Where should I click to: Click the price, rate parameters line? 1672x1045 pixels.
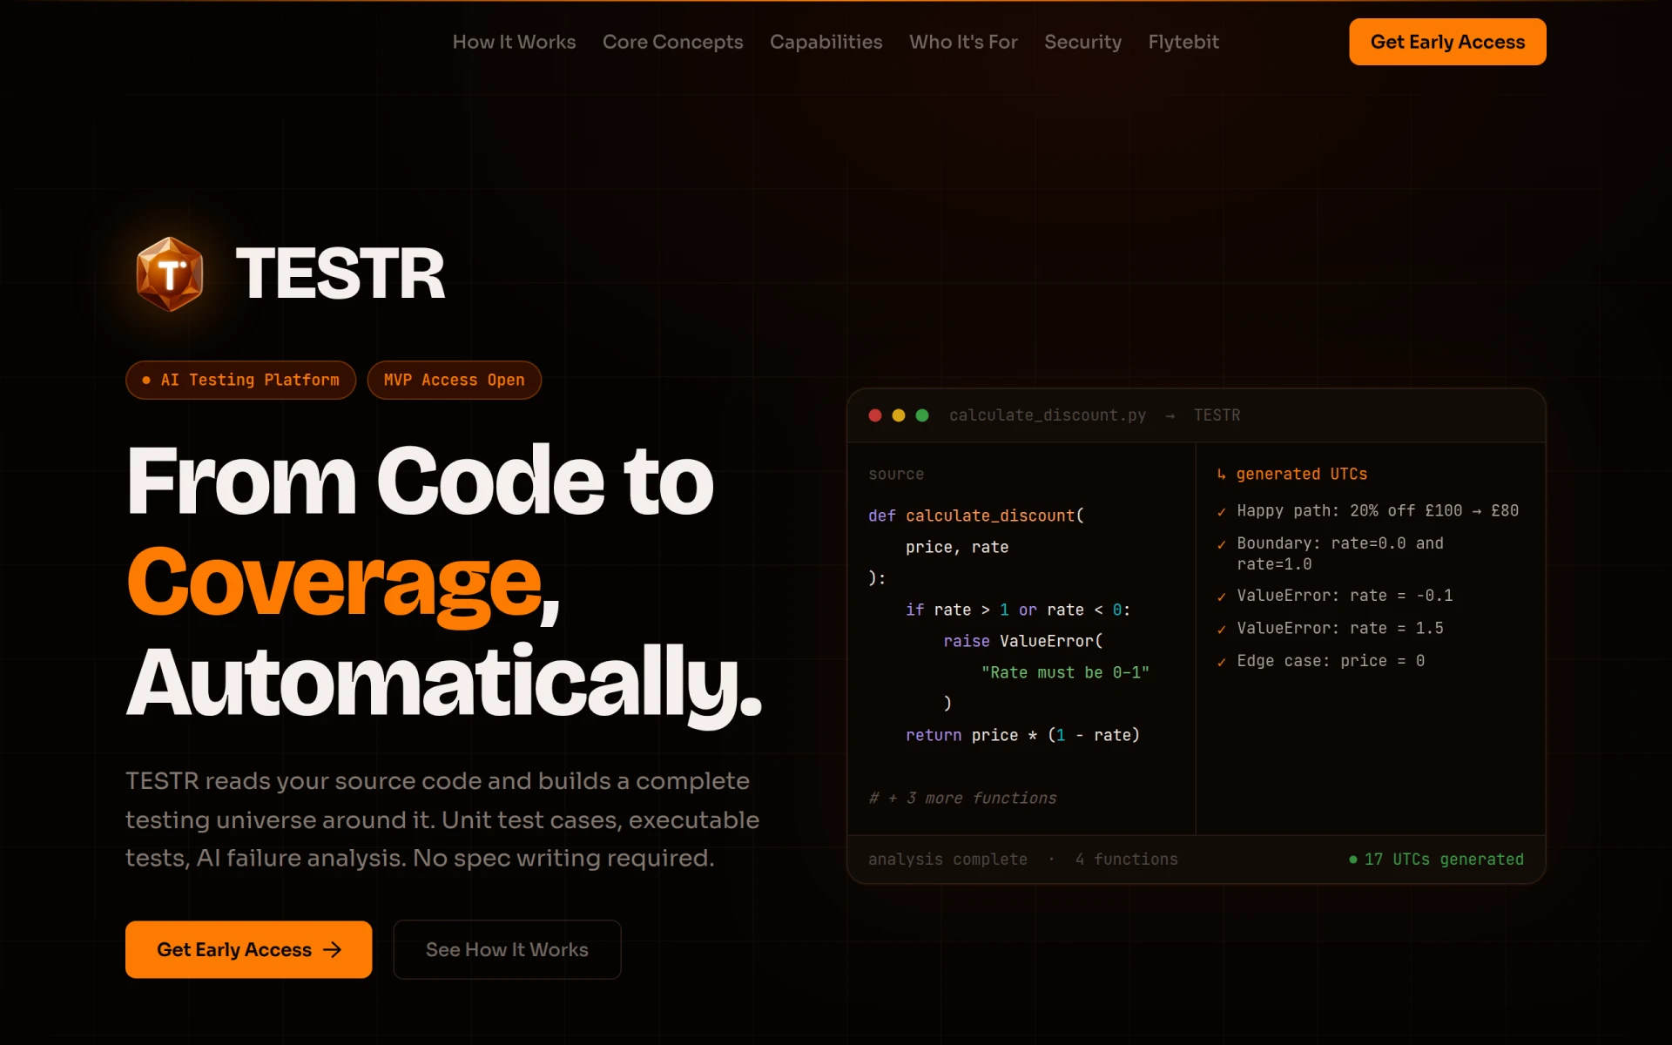pyautogui.click(x=957, y=547)
